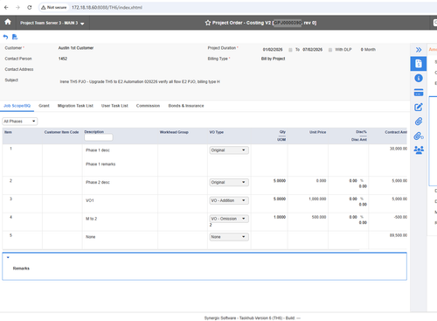Viewport: 437px width, 321px height.
Task: Switch to the Commission tab
Action: pos(148,106)
